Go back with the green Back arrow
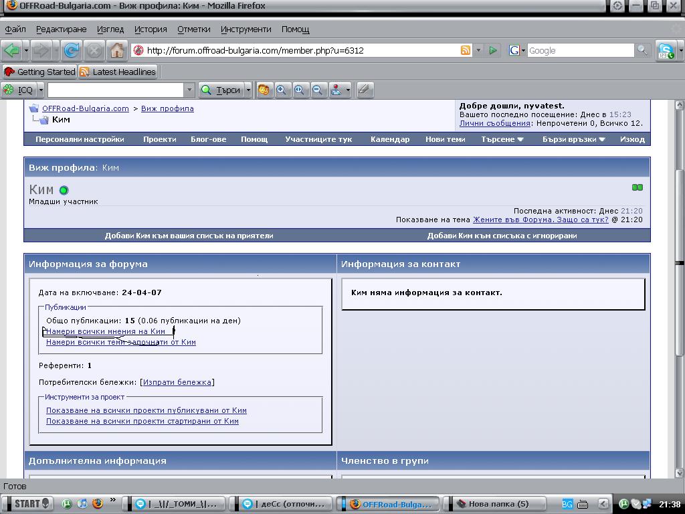685x514 pixels. point(12,51)
